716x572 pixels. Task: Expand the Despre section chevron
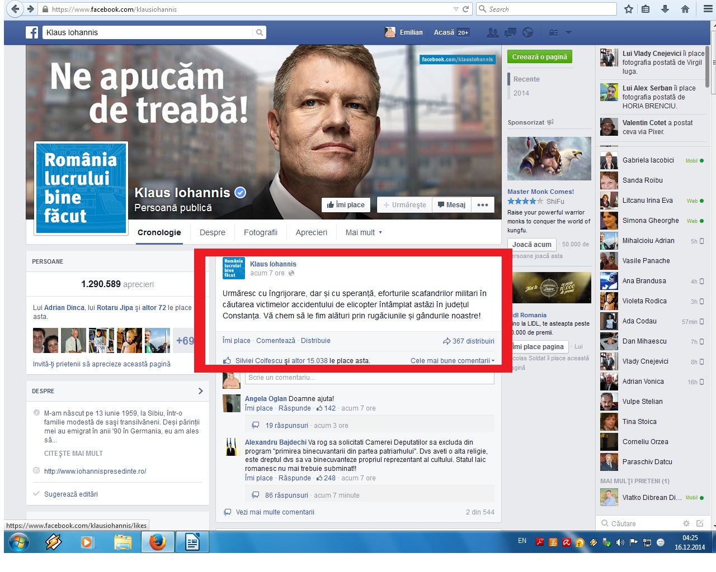pos(200,391)
